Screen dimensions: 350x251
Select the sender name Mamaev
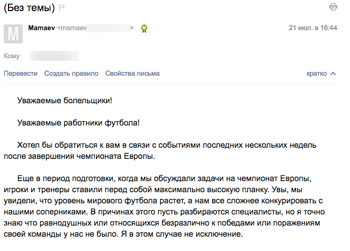41,28
